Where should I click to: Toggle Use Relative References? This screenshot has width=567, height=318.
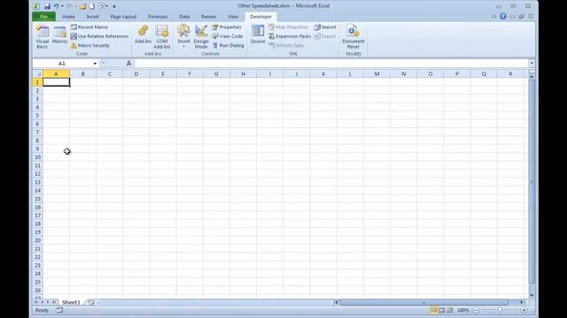[x=99, y=36]
